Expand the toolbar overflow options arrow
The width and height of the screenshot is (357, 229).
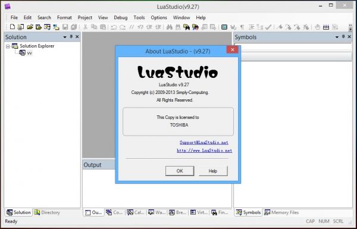(x=350, y=27)
